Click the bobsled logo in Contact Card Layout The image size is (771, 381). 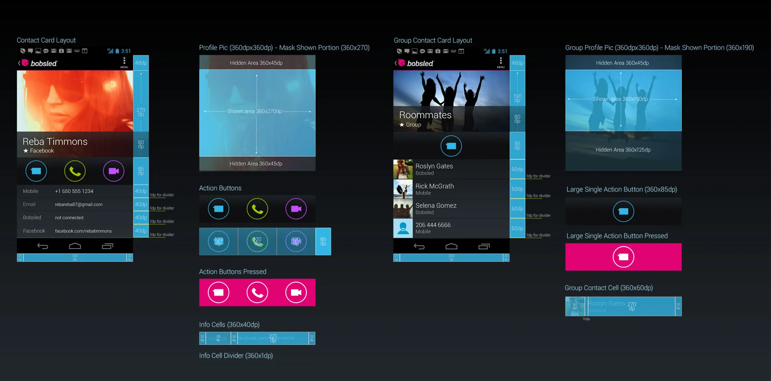point(39,63)
